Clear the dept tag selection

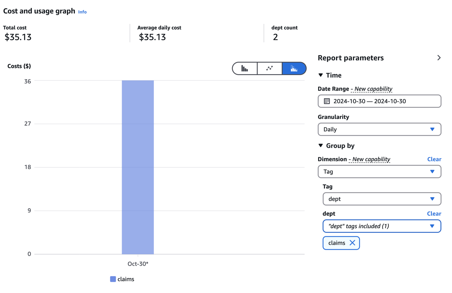click(434, 214)
